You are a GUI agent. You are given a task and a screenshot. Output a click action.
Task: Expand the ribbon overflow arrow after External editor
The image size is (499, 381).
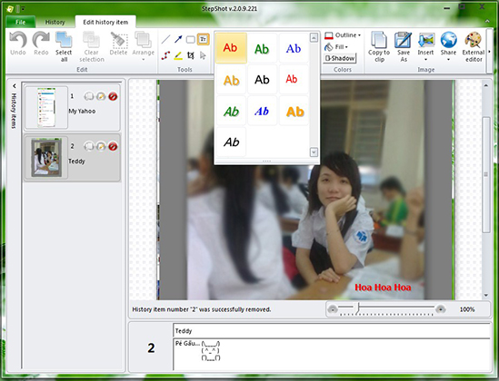click(489, 51)
